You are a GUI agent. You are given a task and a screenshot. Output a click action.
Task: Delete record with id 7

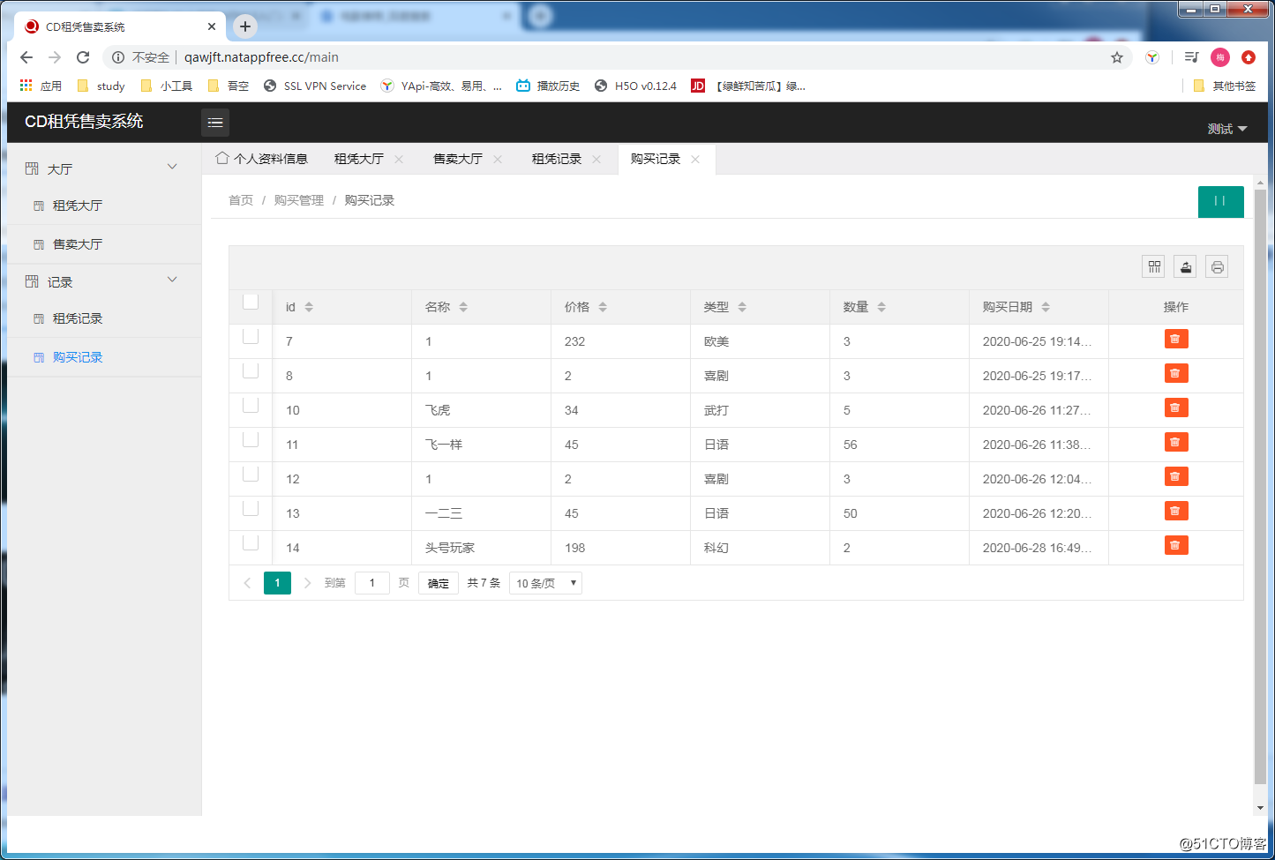pos(1176,339)
